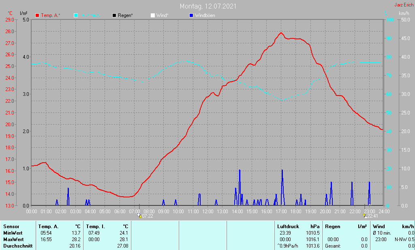
Task: Click the red Temp. A. legend swatch
Action: (x=38, y=15)
